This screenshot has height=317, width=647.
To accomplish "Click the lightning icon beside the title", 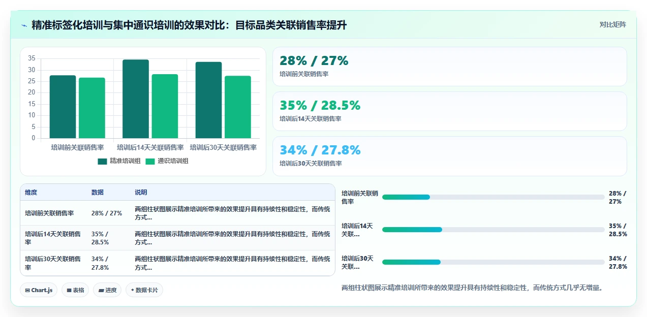I will [x=24, y=25].
